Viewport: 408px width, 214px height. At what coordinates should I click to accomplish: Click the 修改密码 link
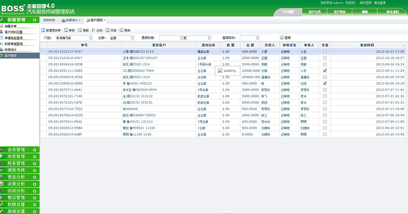tap(367, 3)
